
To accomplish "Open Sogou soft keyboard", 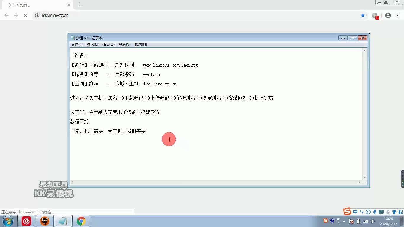I will 381,212.
